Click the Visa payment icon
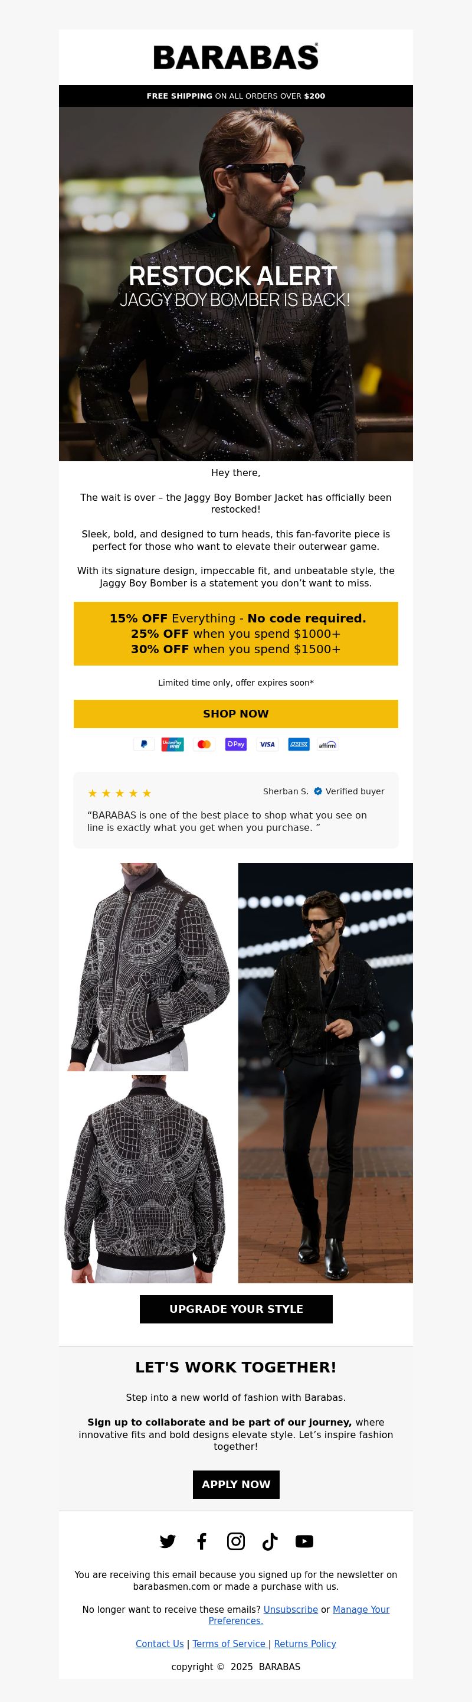Screen dimensions: 472x1702 point(267,744)
